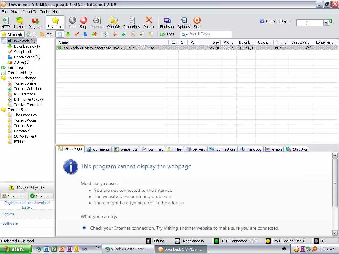Open Demonoid site entry

[22, 131]
